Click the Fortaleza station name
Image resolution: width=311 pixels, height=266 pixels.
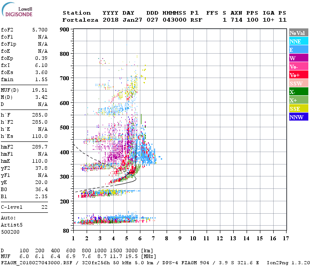(x=80, y=20)
